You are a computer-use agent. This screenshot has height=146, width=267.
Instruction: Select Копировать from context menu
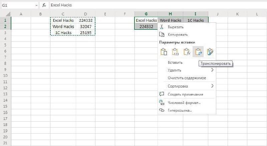(178, 35)
